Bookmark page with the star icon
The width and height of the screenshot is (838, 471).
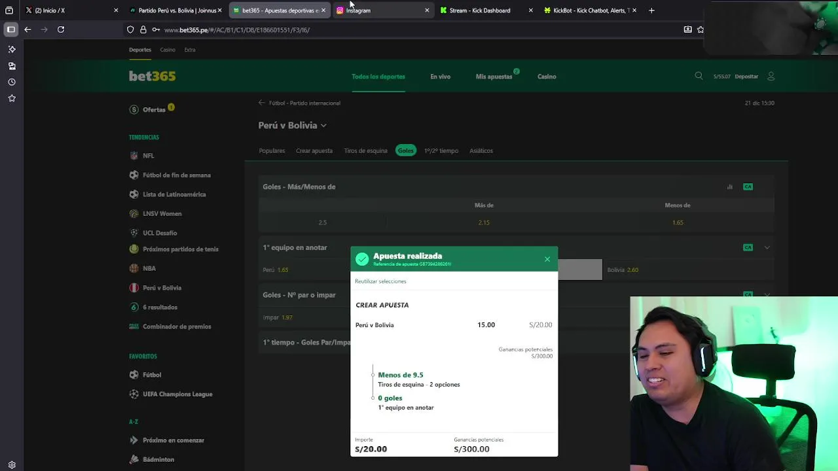[701, 29]
